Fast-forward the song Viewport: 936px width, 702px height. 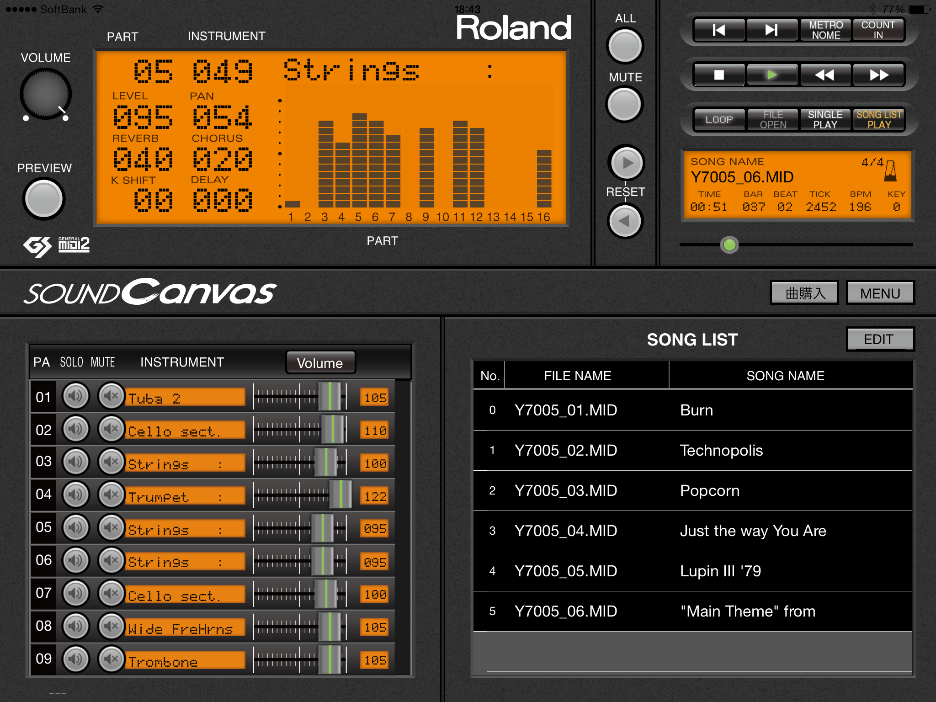click(x=878, y=74)
